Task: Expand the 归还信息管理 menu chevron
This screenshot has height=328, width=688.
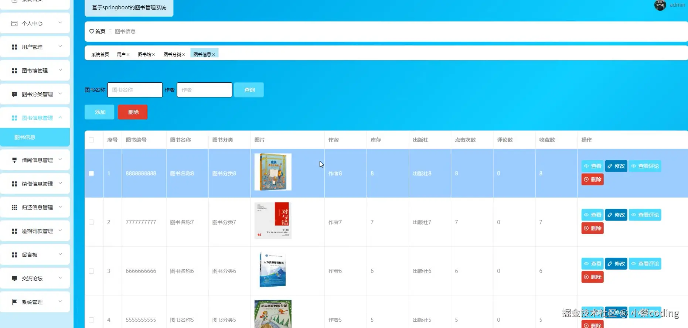Action: click(x=60, y=207)
